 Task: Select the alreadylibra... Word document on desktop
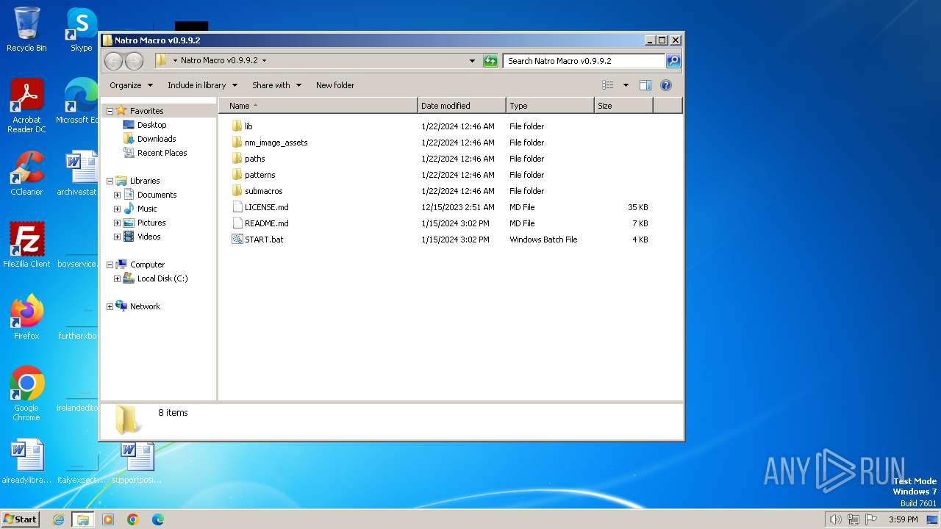pyautogui.click(x=26, y=461)
